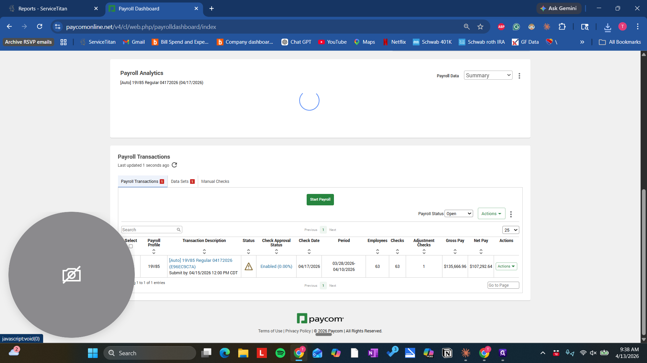
Task: Open browser Downloads
Action: (x=608, y=27)
